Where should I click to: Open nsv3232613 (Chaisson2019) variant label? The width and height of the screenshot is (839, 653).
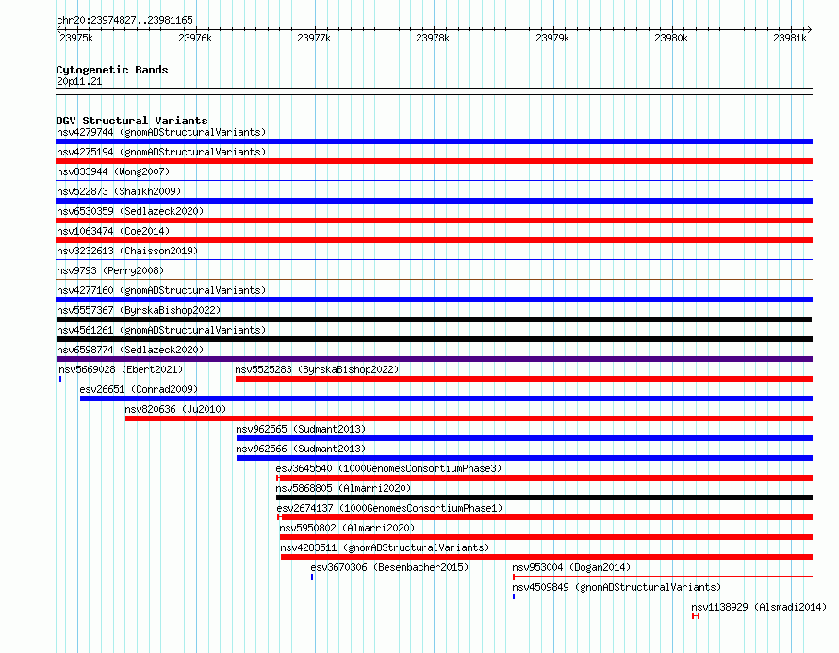click(x=127, y=251)
